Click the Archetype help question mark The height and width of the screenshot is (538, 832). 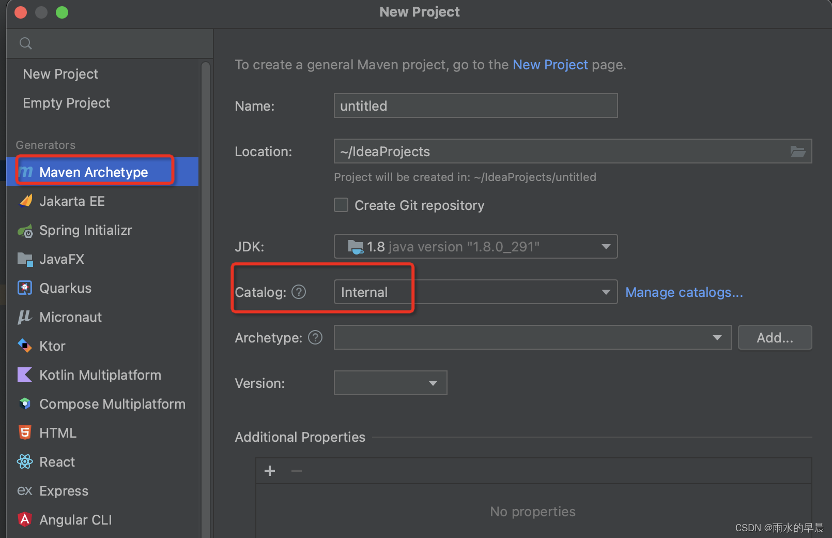[315, 337]
